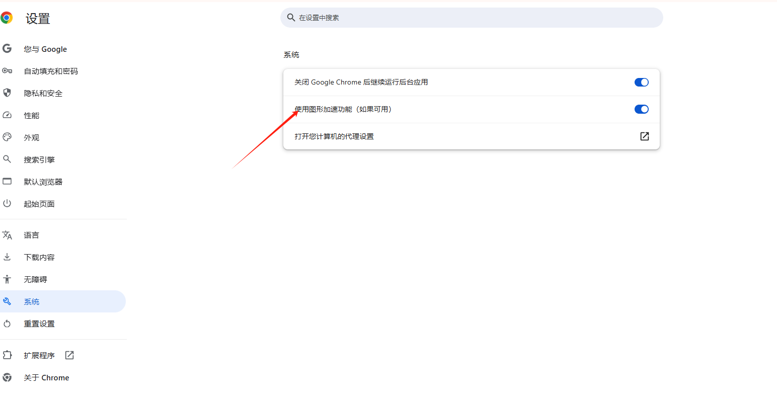
Task: Click the download icon for 下载内容
Action: 7,257
